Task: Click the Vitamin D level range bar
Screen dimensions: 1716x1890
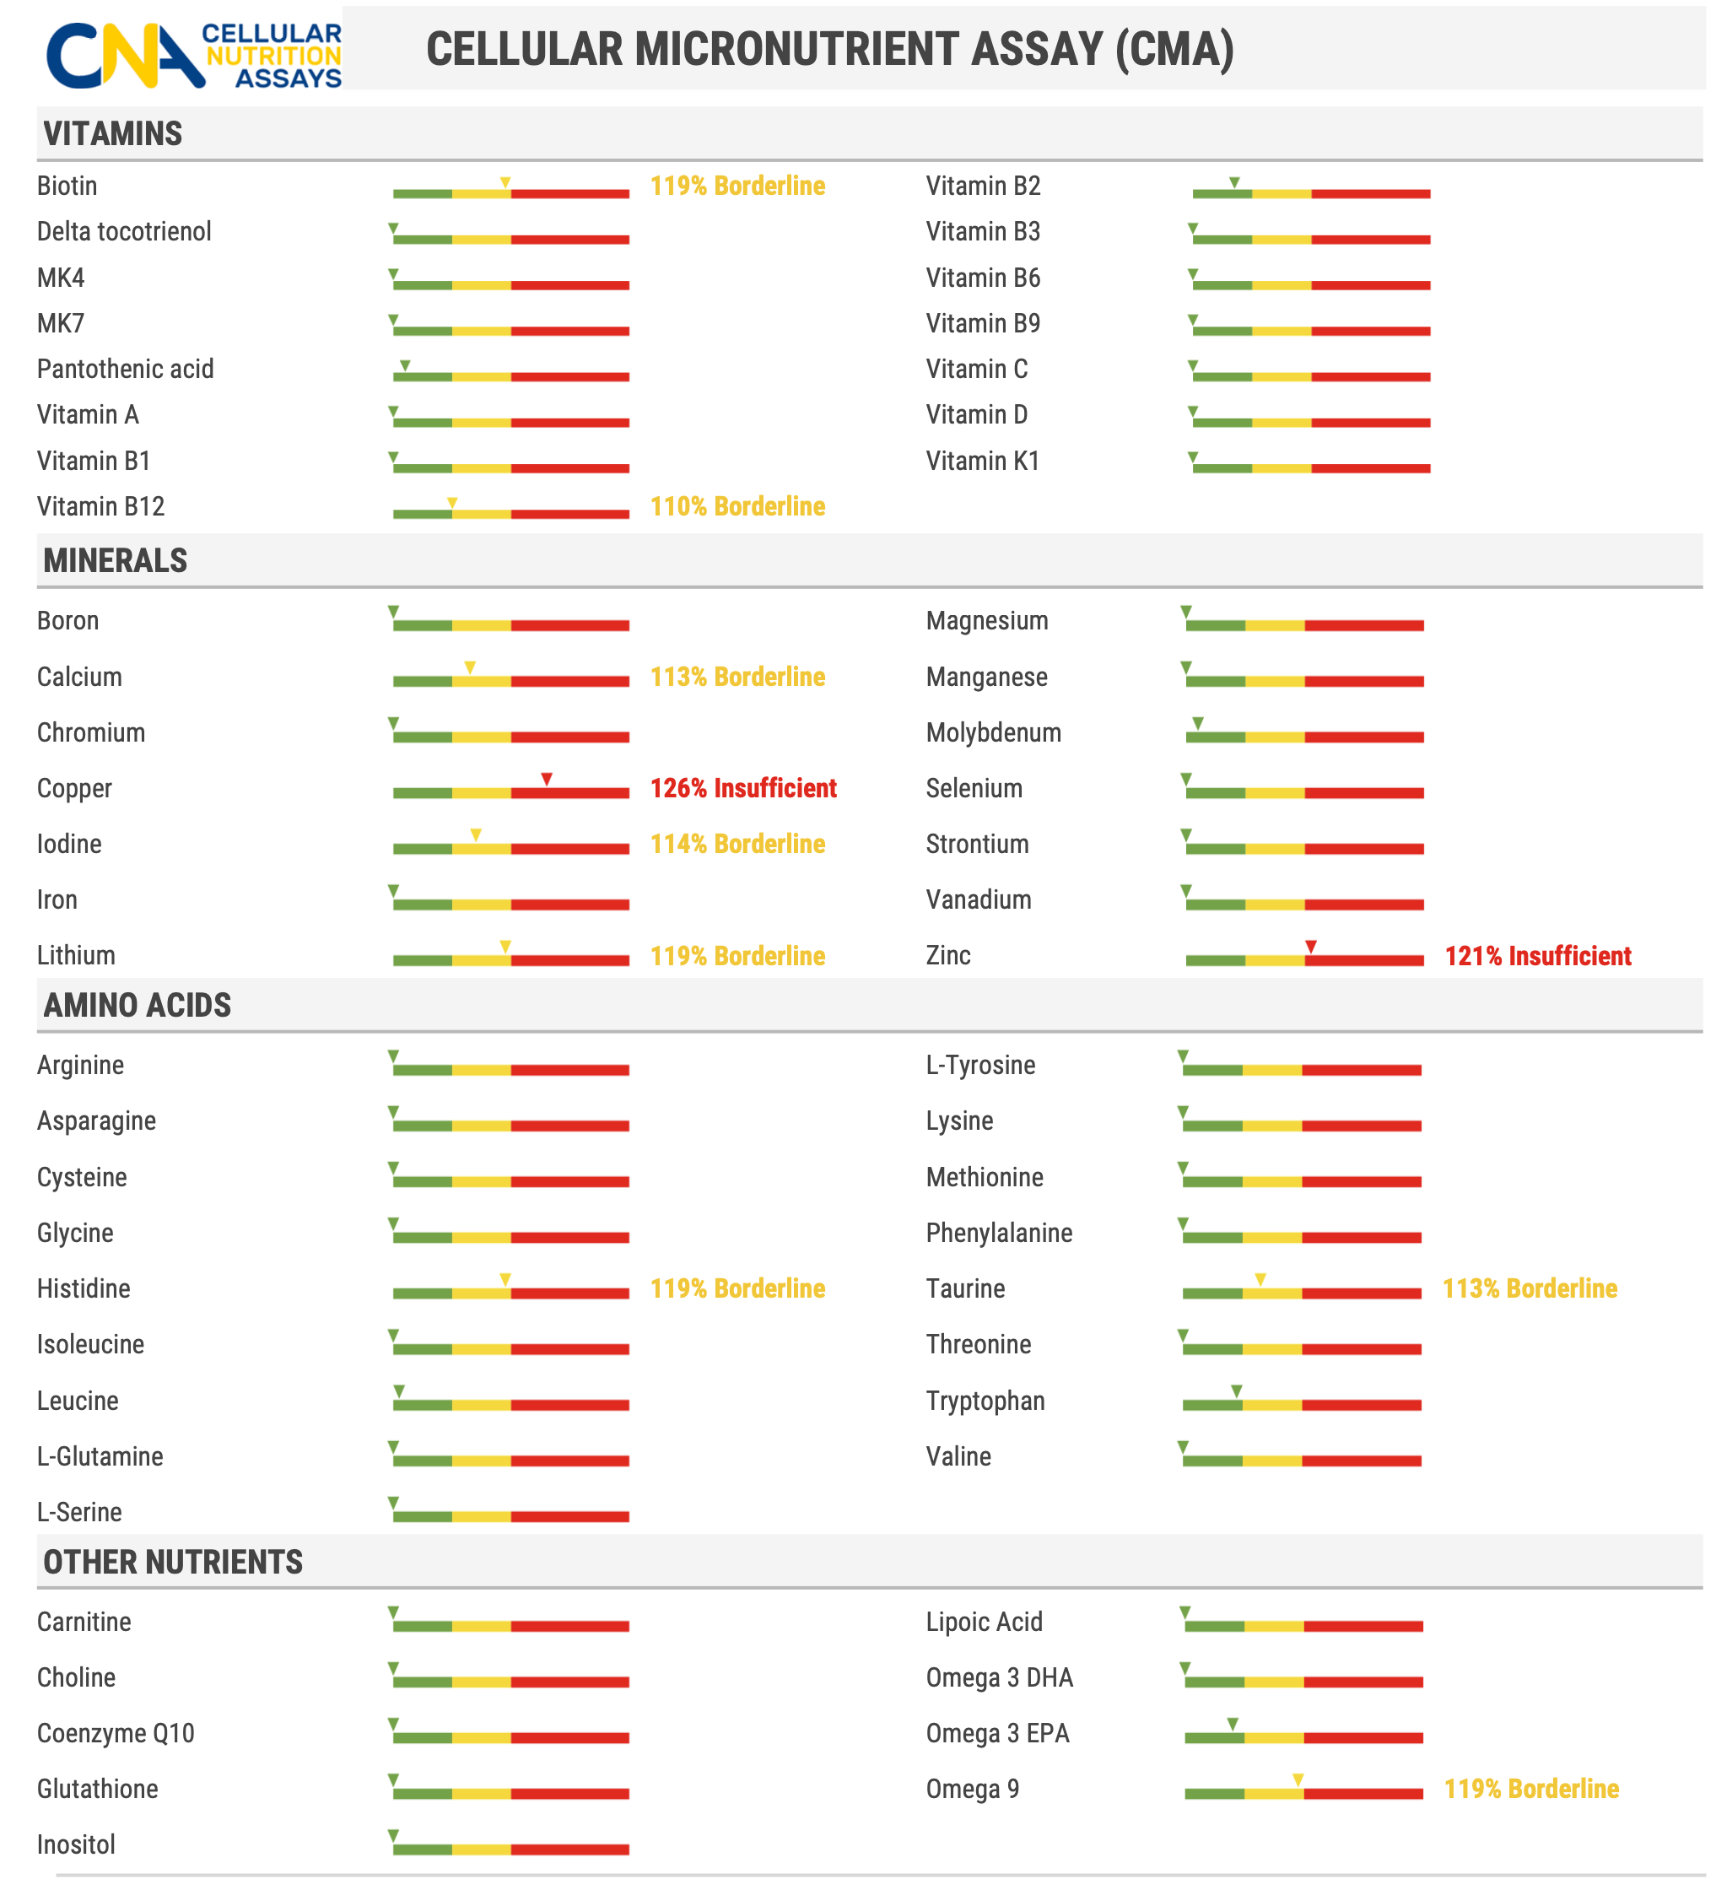Action: (1310, 423)
